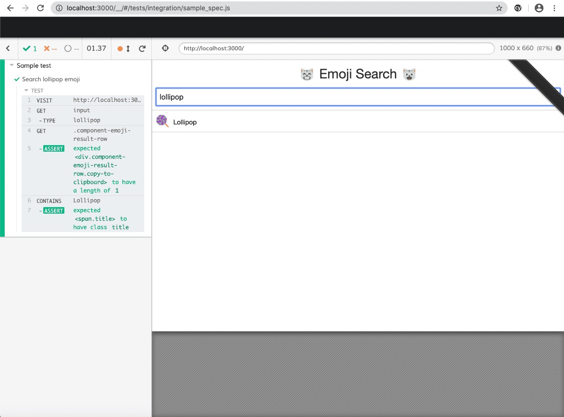The image size is (564, 417).
Task: Open the Chrome profile avatar
Action: tap(539, 8)
